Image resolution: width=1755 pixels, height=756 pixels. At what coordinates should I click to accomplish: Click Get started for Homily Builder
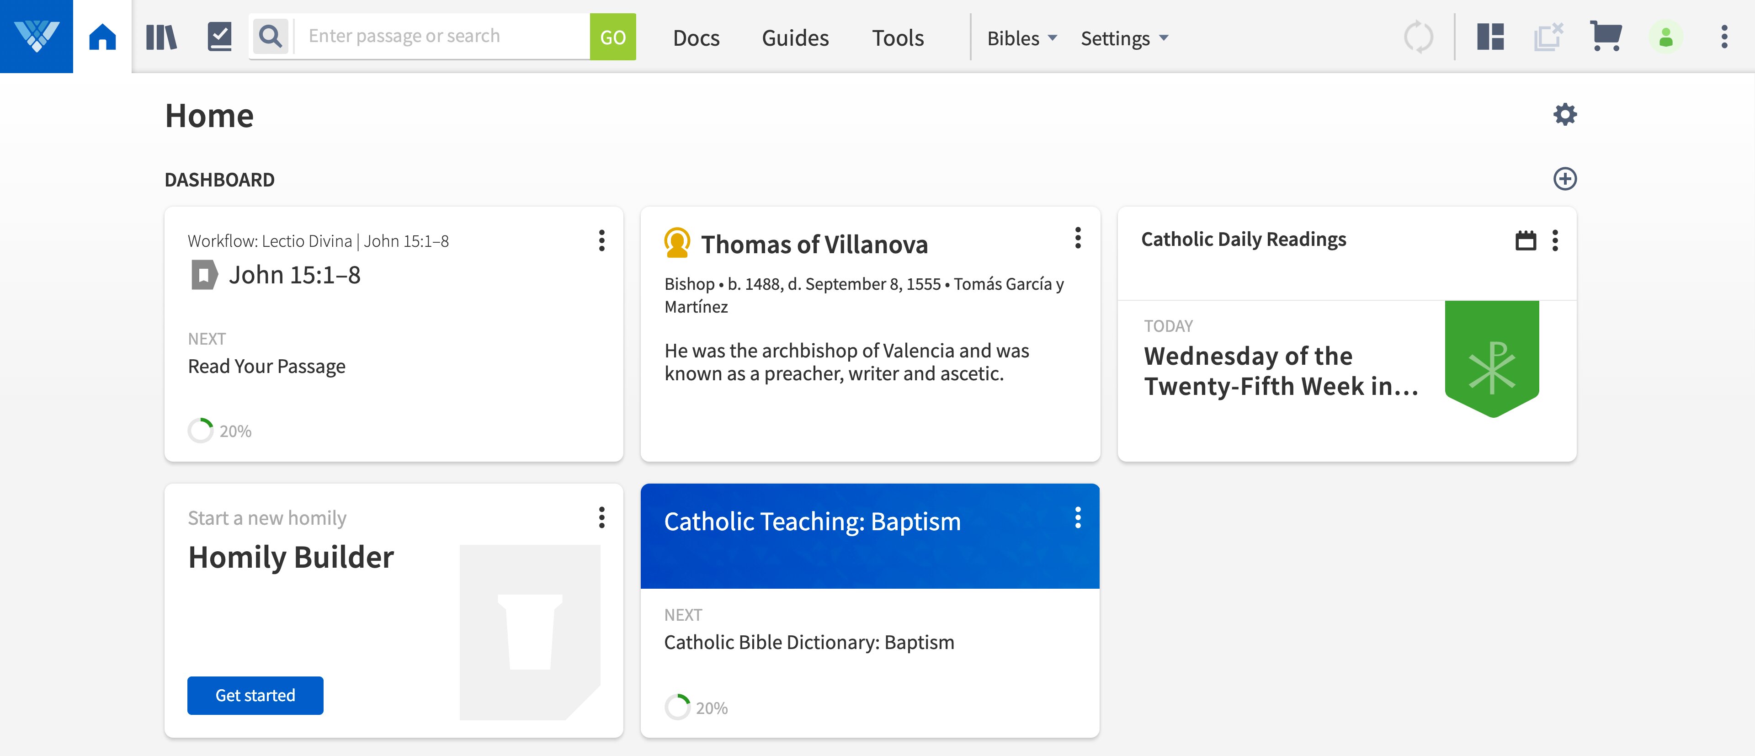(255, 695)
